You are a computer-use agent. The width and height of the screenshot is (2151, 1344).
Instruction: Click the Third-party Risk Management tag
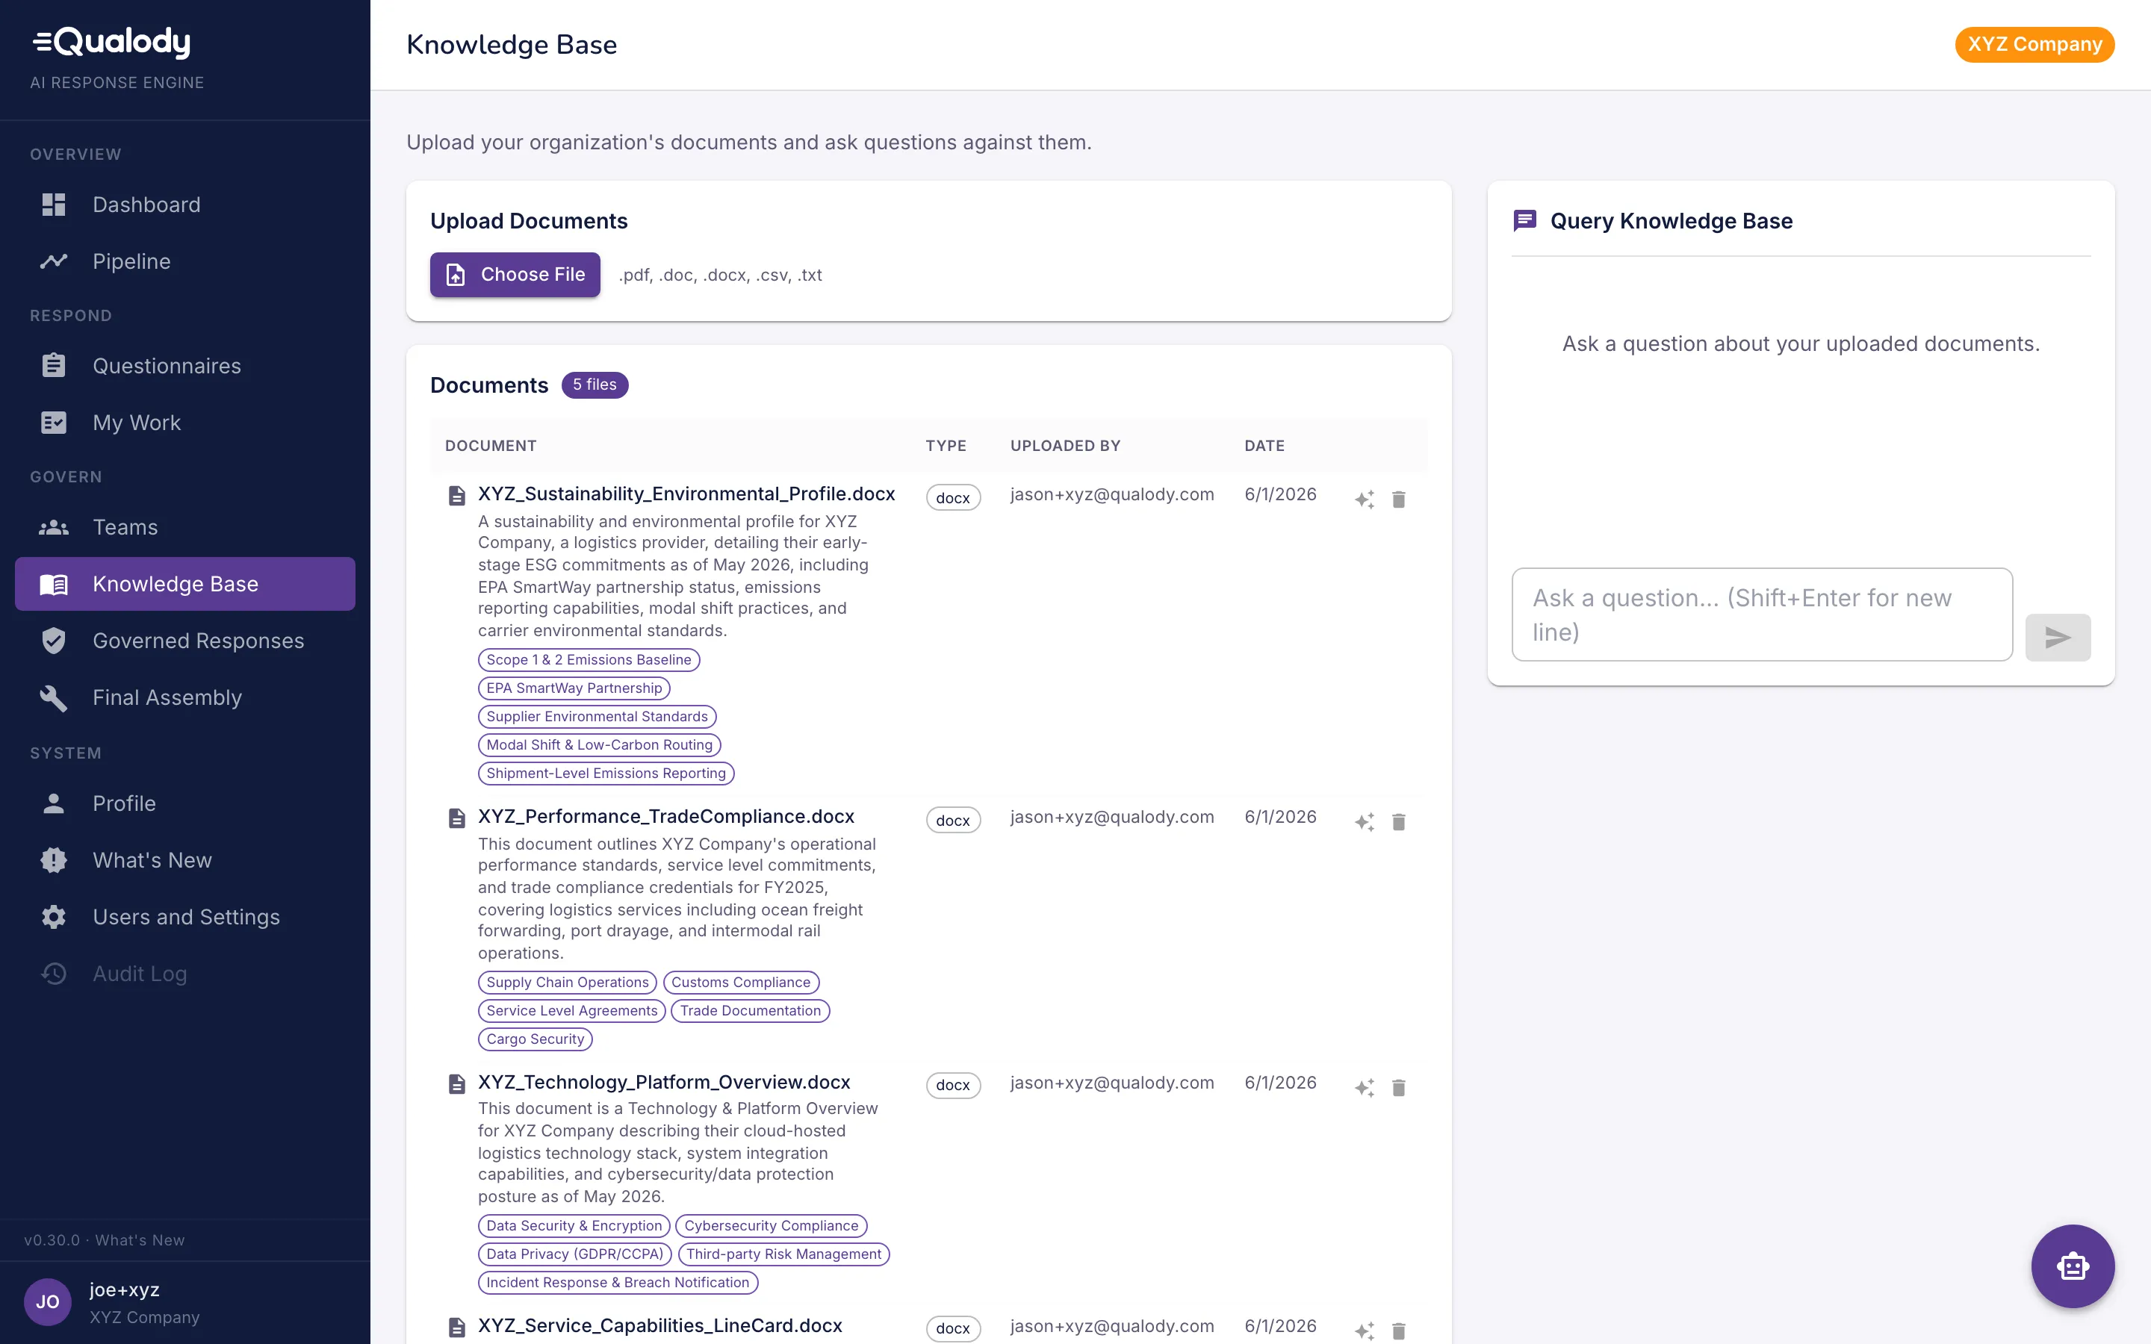[783, 1254]
